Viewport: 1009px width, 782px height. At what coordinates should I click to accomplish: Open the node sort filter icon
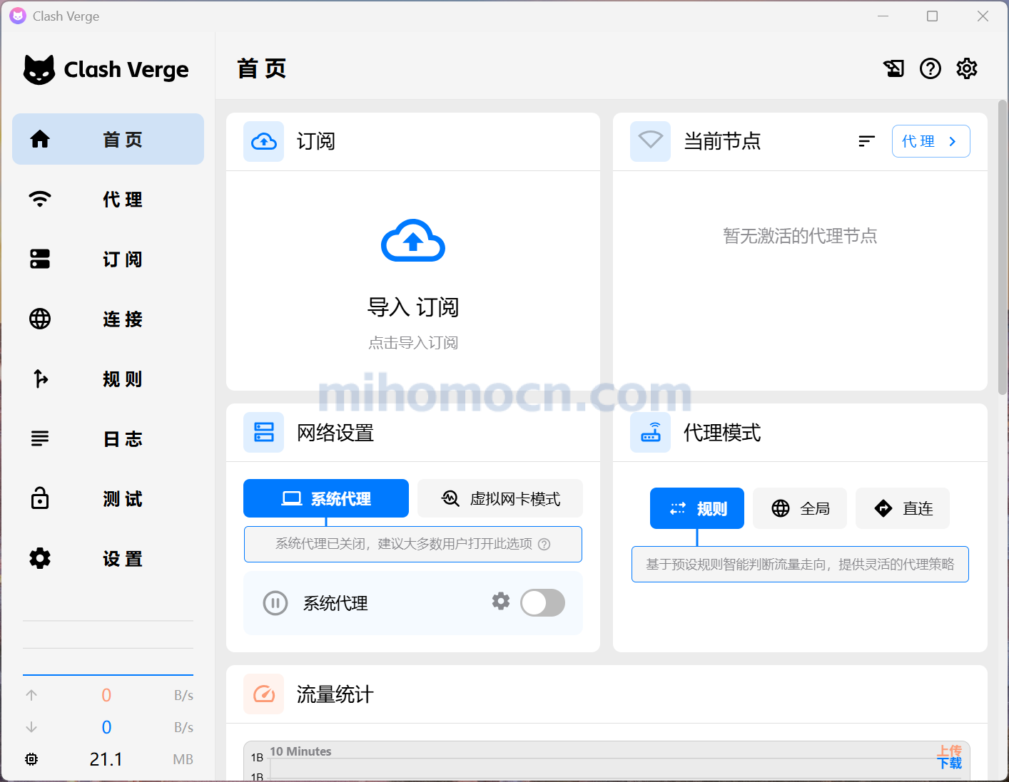866,141
